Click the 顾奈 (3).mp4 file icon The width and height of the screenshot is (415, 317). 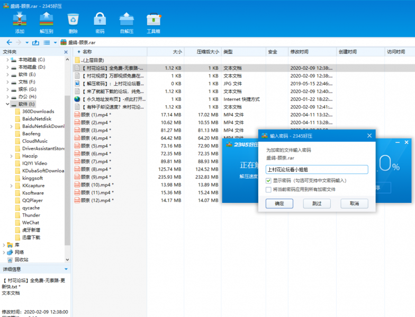(77, 130)
